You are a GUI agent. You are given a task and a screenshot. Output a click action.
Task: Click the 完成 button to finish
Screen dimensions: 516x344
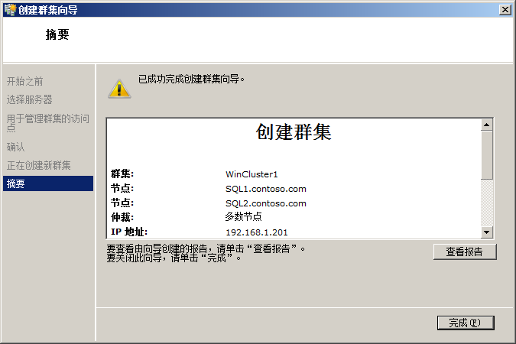(x=465, y=323)
